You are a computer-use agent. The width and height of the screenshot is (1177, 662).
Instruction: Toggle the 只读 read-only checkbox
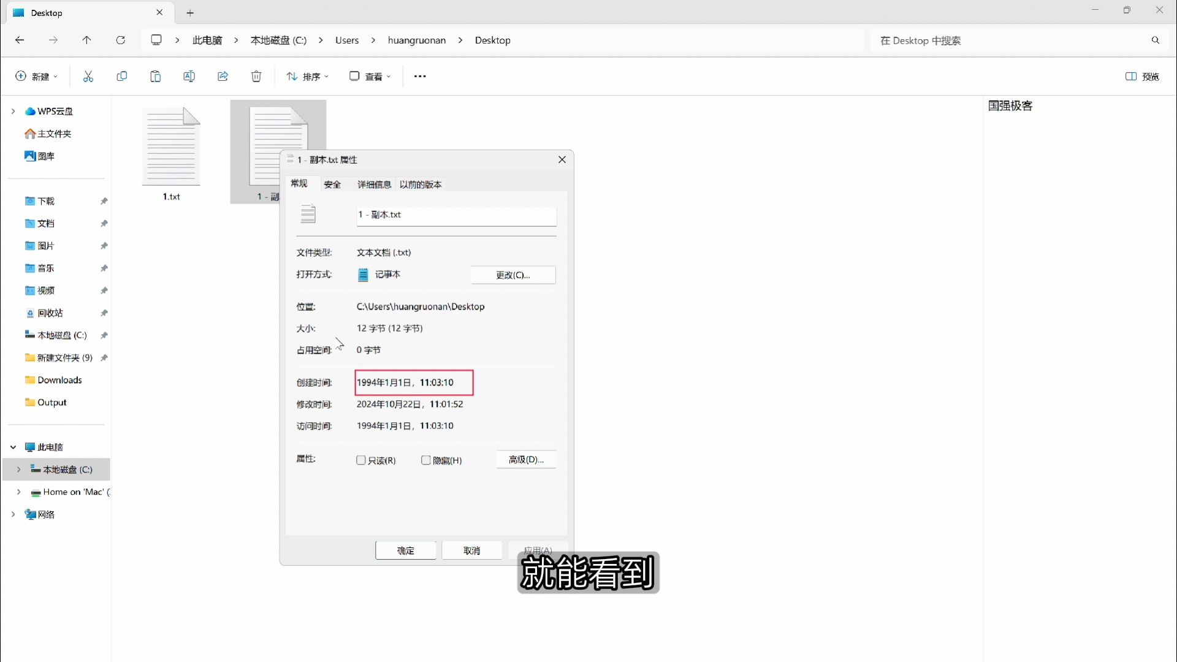tap(361, 460)
